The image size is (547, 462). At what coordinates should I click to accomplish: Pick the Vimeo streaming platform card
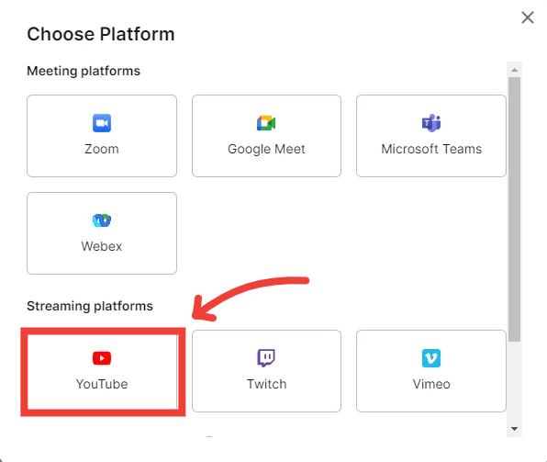[x=431, y=371]
